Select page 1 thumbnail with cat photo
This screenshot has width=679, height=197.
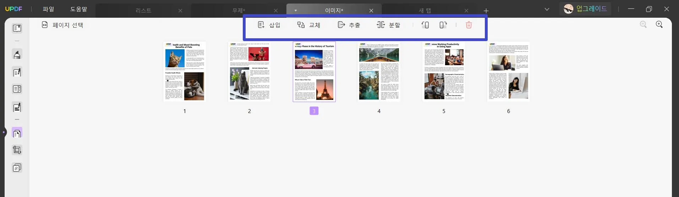pos(185,72)
